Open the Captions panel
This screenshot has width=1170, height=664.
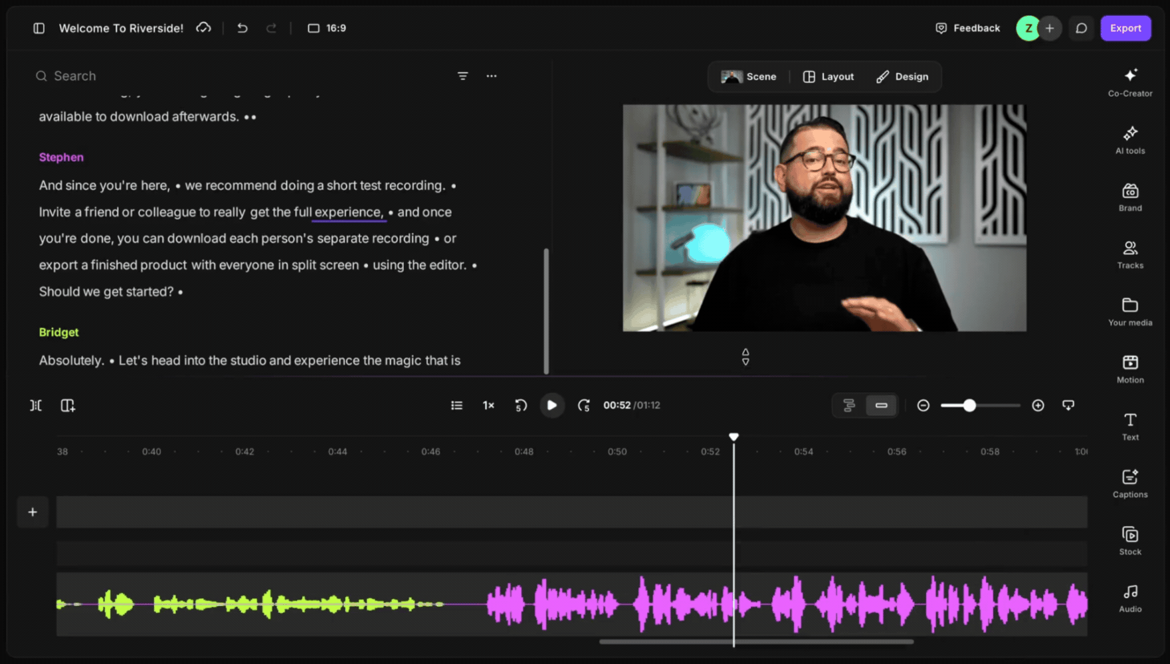pyautogui.click(x=1130, y=483)
